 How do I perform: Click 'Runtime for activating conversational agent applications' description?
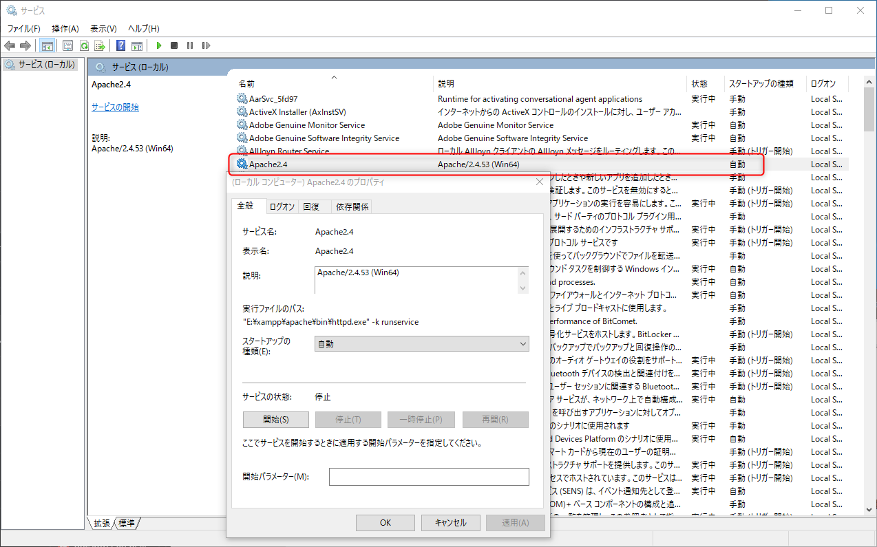(540, 99)
